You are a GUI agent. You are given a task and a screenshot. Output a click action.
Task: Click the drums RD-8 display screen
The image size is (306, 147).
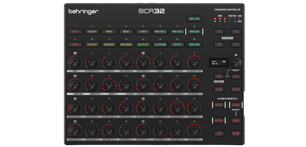[x=219, y=63]
